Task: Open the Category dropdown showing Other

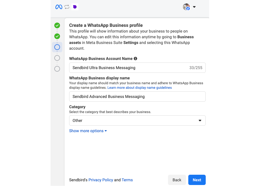Action: click(x=137, y=120)
